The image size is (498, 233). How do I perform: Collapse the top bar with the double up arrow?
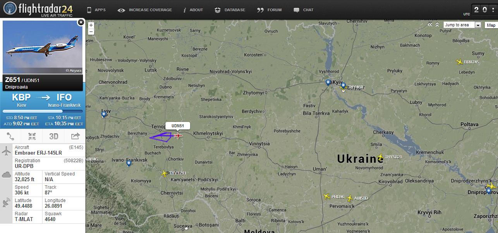point(437,24)
